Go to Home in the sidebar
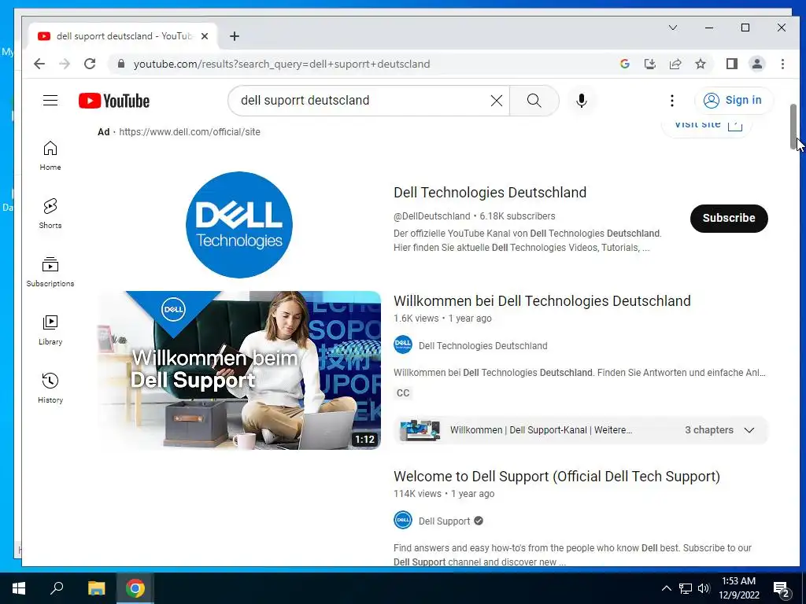Screen dimensions: 806x604 (50, 156)
